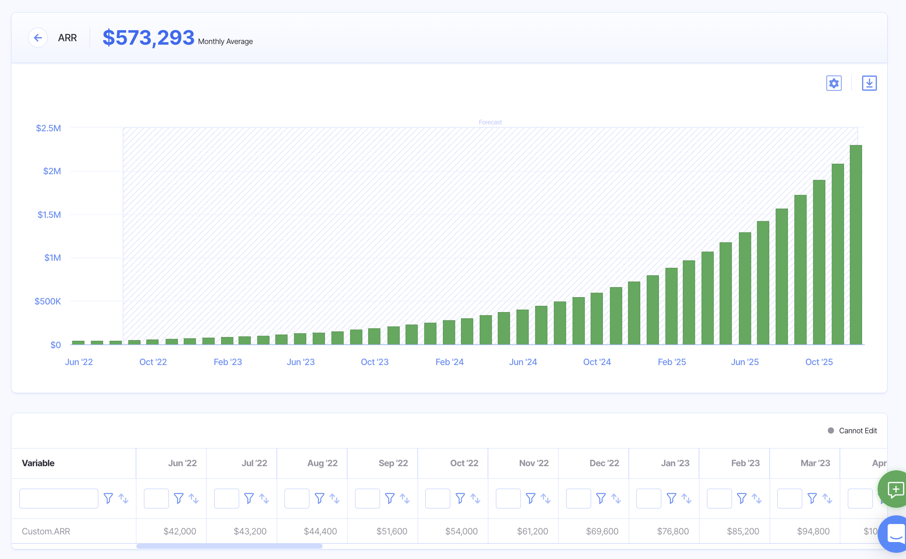Viewport: 906px width, 559px height.
Task: Click the Variable filter text field
Action: pos(59,498)
